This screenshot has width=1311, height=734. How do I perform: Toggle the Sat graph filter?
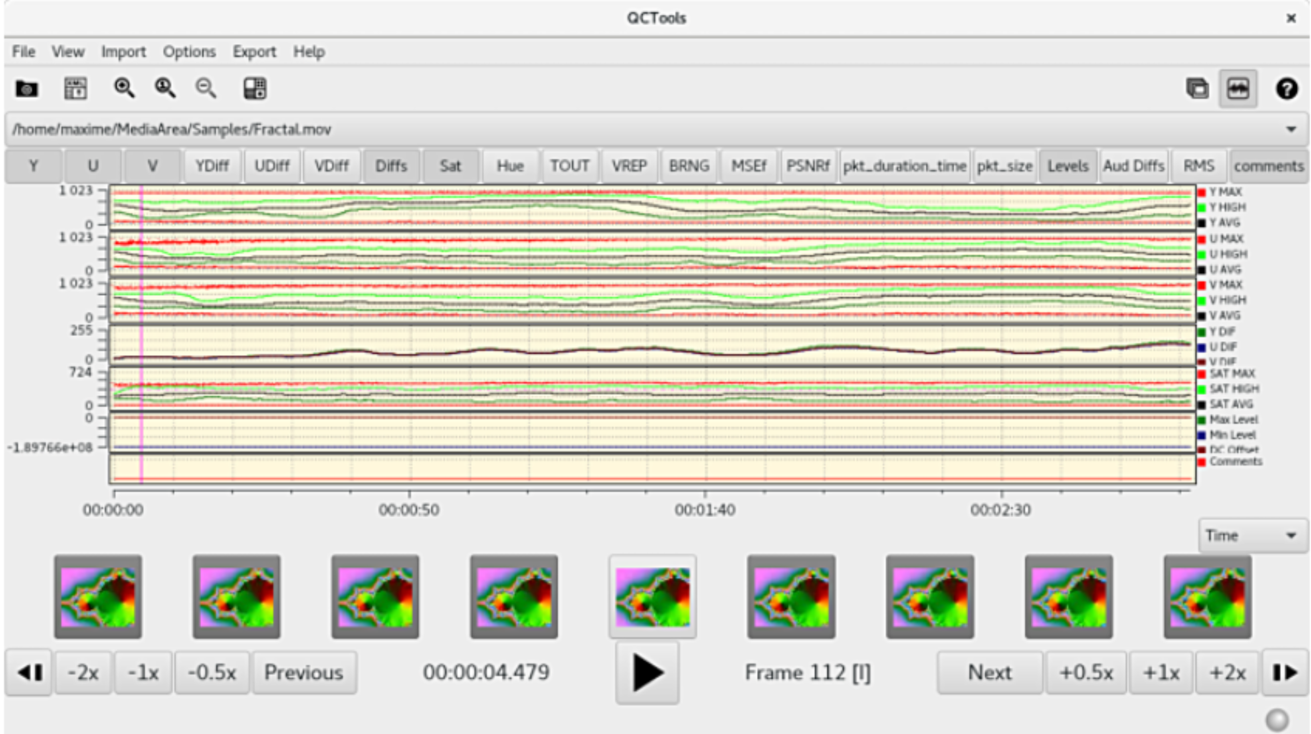coord(451,166)
